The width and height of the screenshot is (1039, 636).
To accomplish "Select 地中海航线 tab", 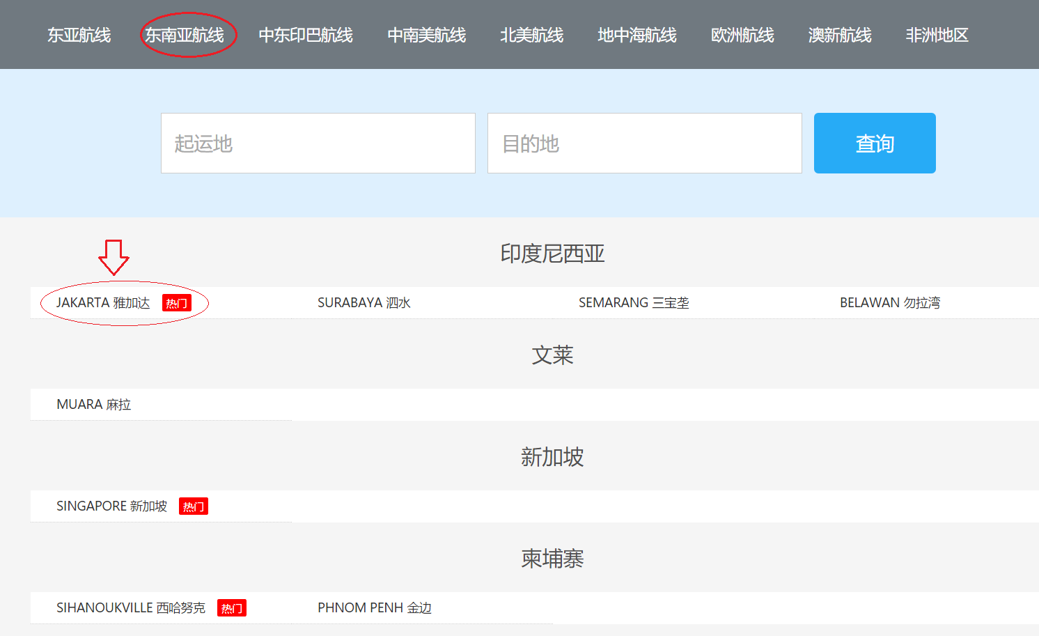I will point(637,35).
